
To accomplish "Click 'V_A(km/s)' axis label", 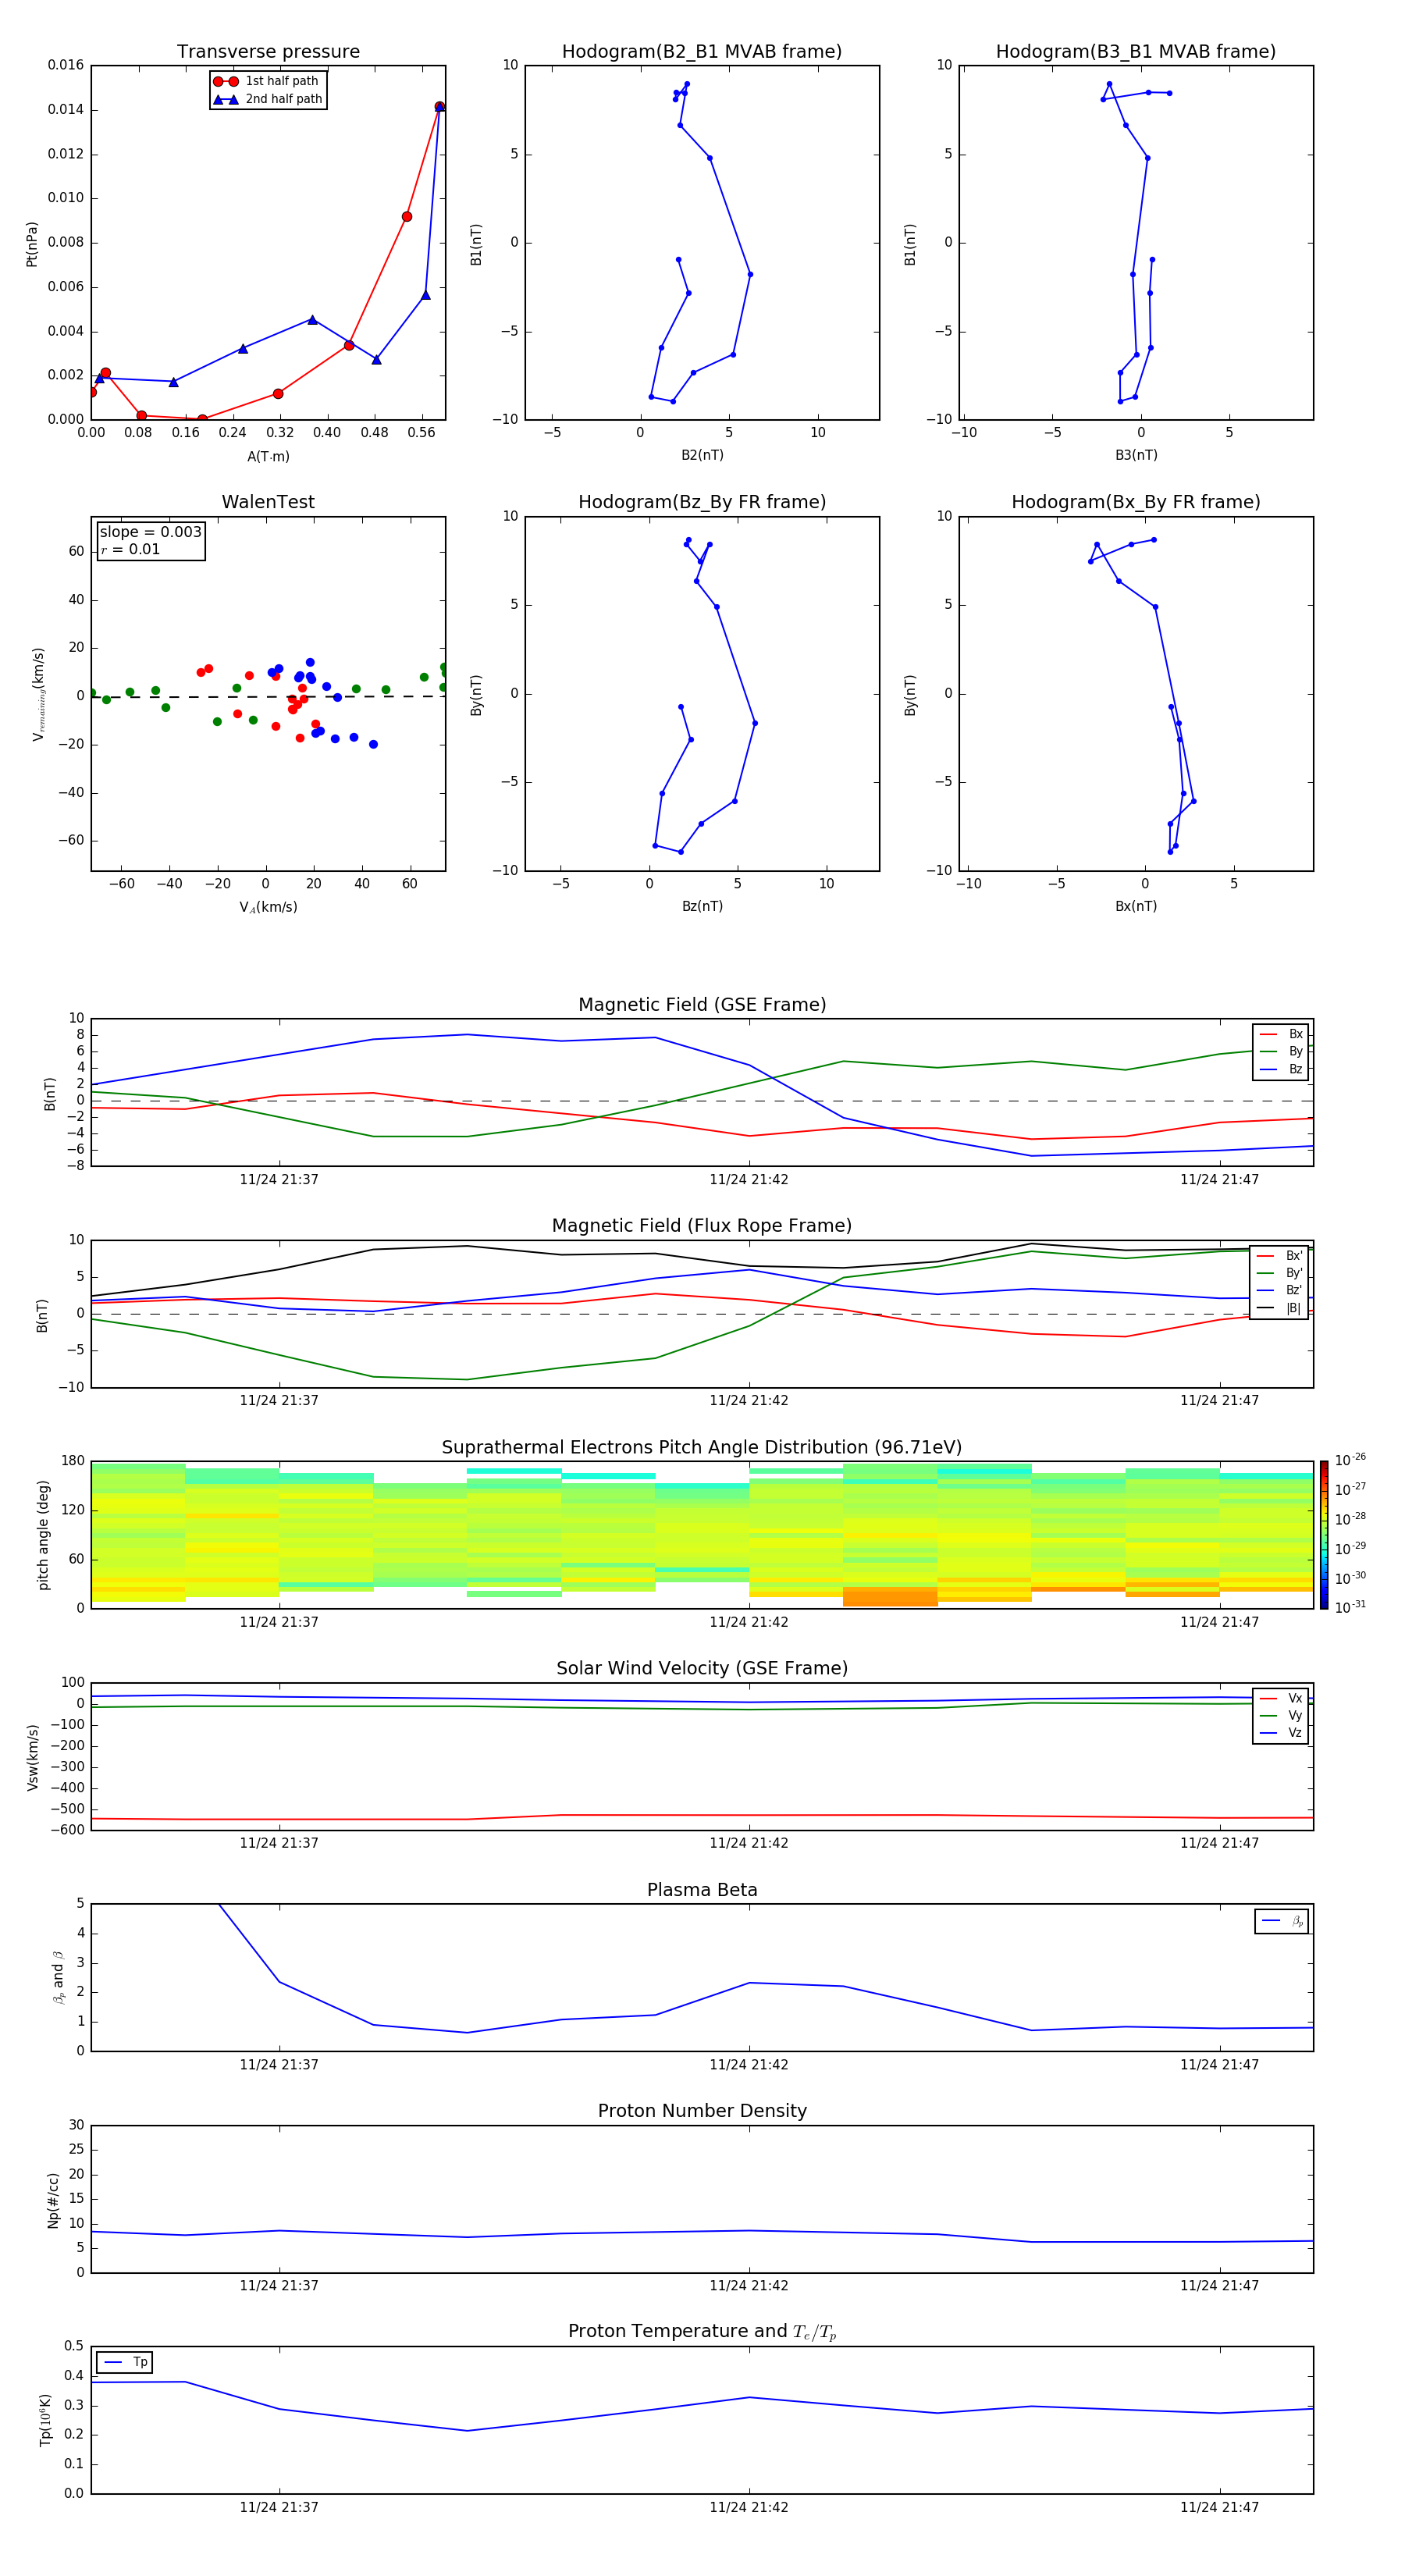I will coord(268,907).
